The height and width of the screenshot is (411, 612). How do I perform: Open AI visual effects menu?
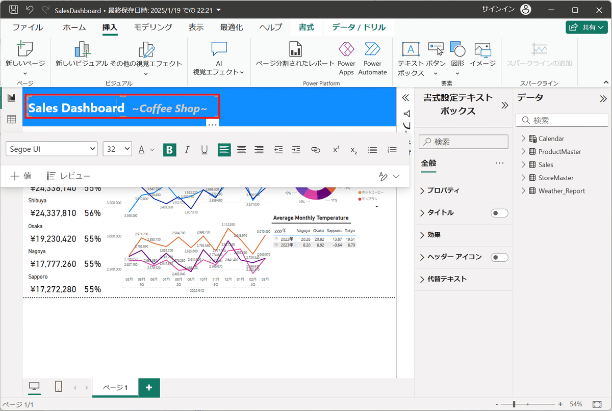click(218, 58)
